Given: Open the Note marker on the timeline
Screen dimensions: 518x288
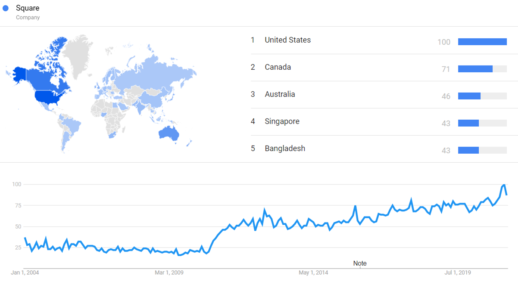Looking at the screenshot, I should tap(360, 263).
